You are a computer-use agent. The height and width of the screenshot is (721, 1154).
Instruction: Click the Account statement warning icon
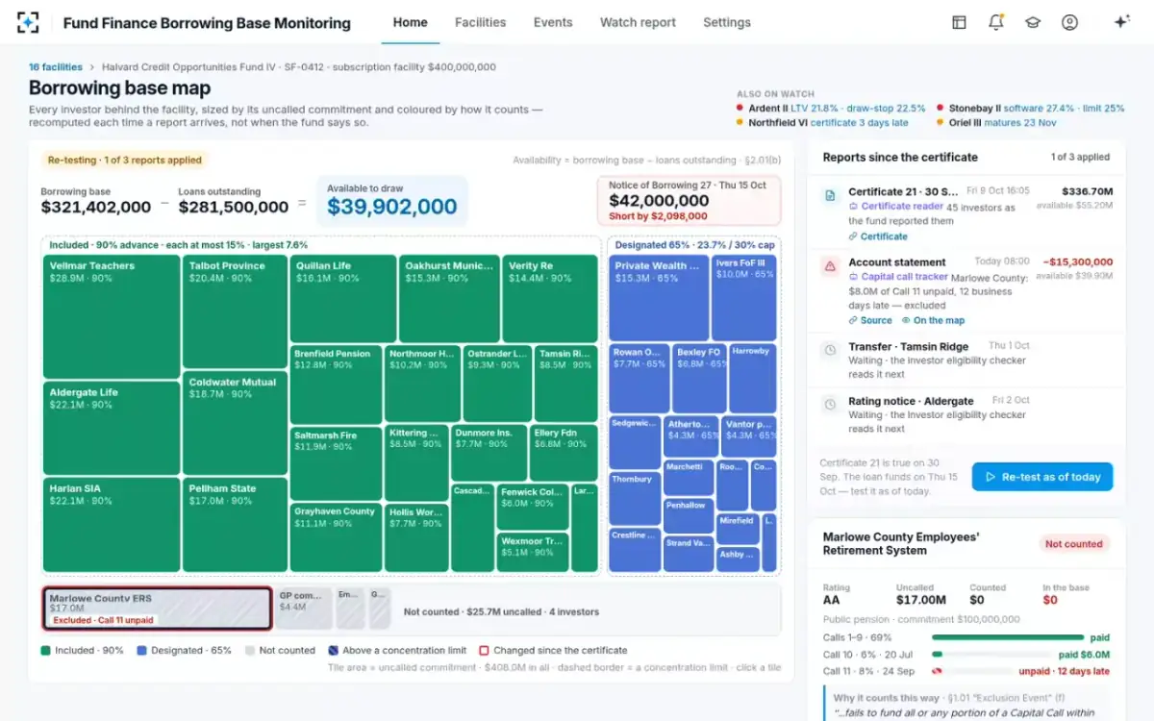pyautogui.click(x=830, y=265)
